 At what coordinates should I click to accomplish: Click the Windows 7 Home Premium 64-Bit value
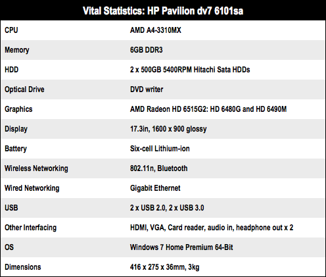pyautogui.click(x=181, y=247)
